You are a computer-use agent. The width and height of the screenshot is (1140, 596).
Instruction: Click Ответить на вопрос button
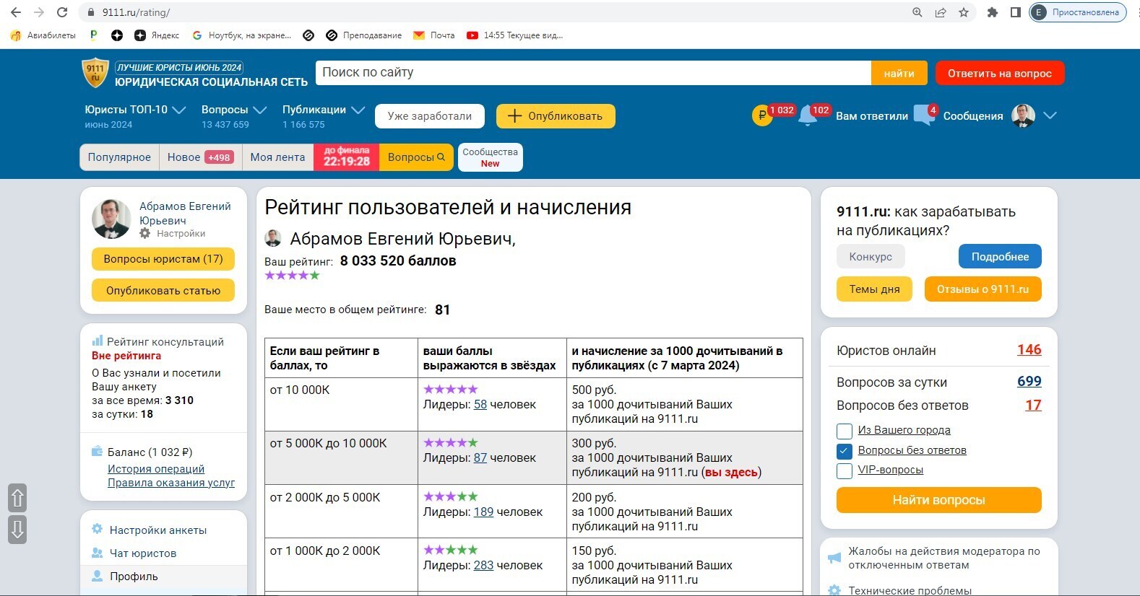click(1000, 73)
